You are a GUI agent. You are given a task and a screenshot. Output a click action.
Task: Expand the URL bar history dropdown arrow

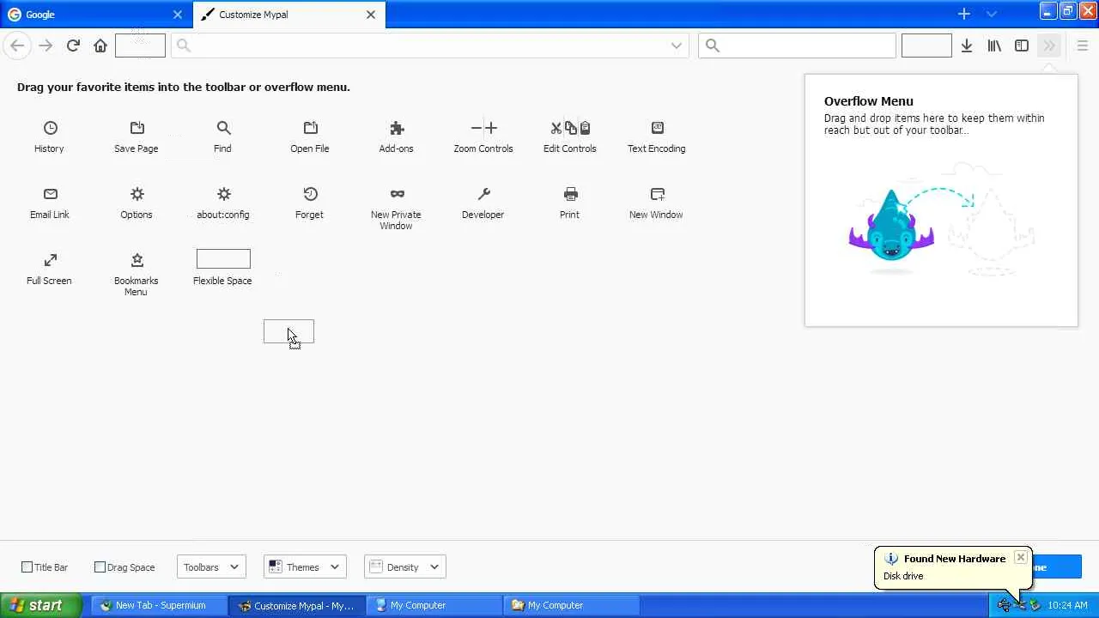point(677,45)
